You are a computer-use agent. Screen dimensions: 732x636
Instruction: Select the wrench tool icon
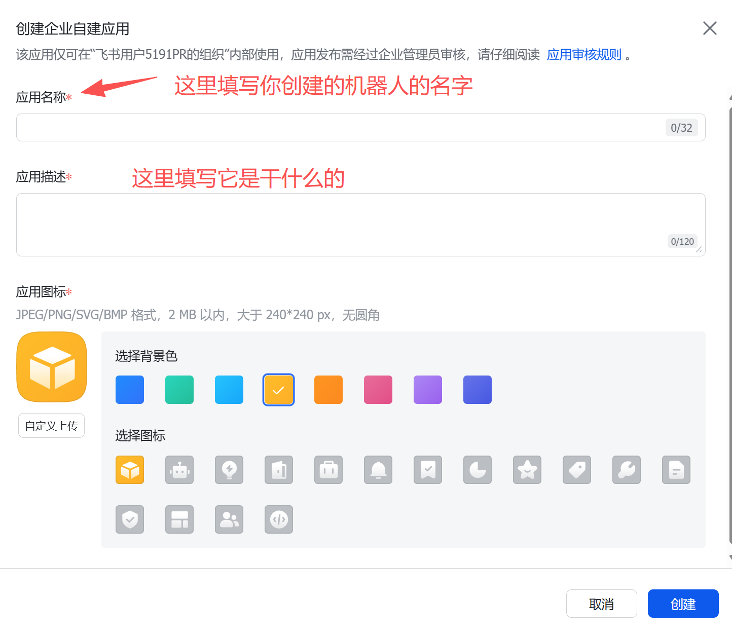pyautogui.click(x=626, y=470)
